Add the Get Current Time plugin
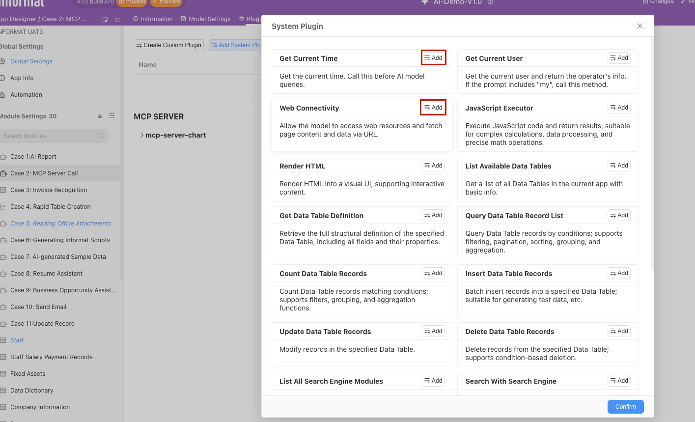 coord(433,58)
